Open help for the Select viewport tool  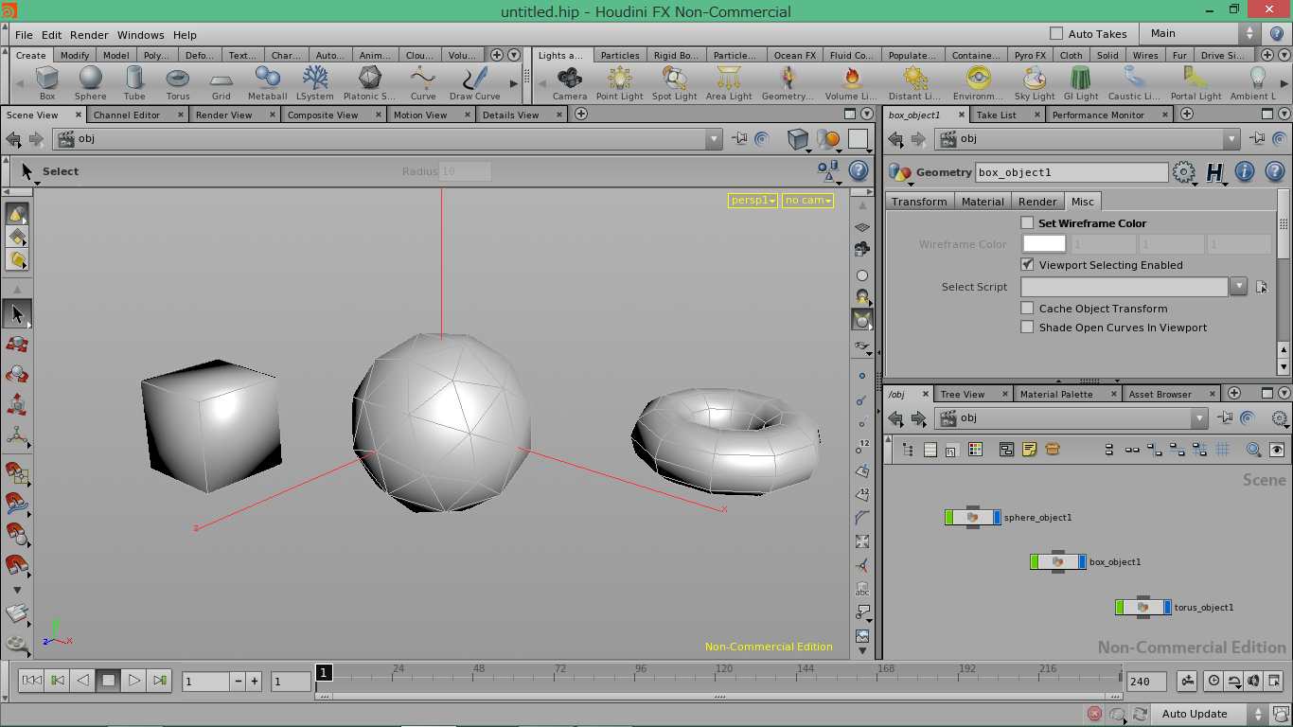[859, 170]
